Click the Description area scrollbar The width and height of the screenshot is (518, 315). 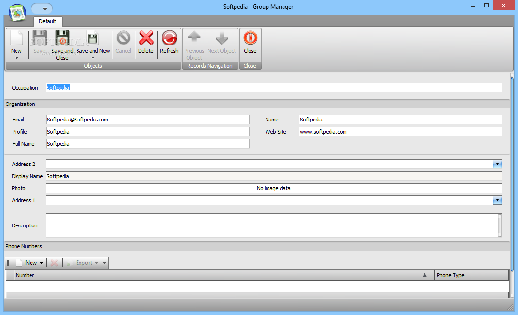click(x=500, y=225)
